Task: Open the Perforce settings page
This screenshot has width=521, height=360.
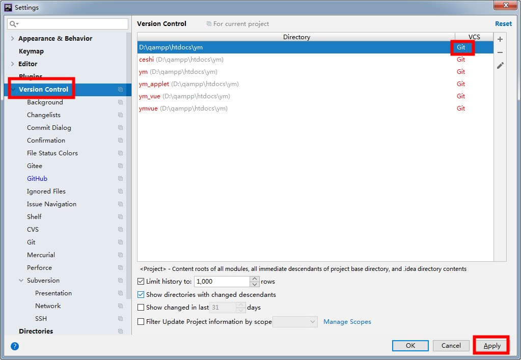Action: (40, 268)
